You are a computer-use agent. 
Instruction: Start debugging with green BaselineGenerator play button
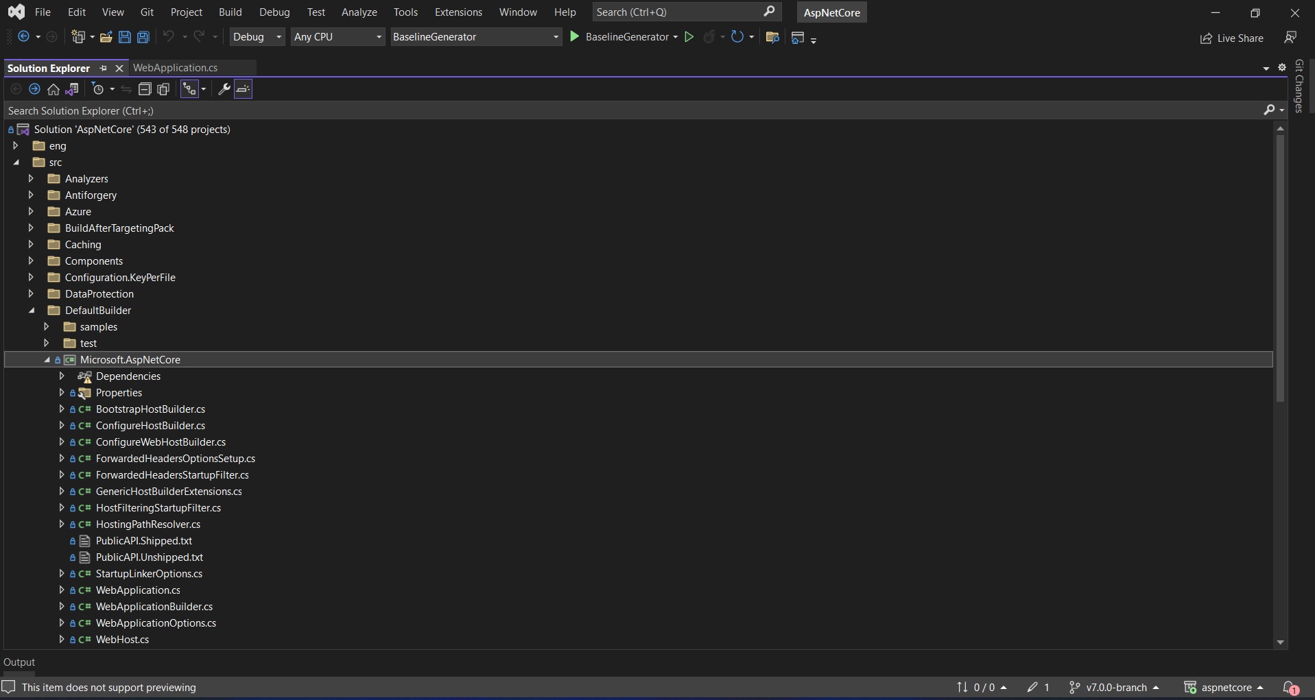tap(575, 37)
